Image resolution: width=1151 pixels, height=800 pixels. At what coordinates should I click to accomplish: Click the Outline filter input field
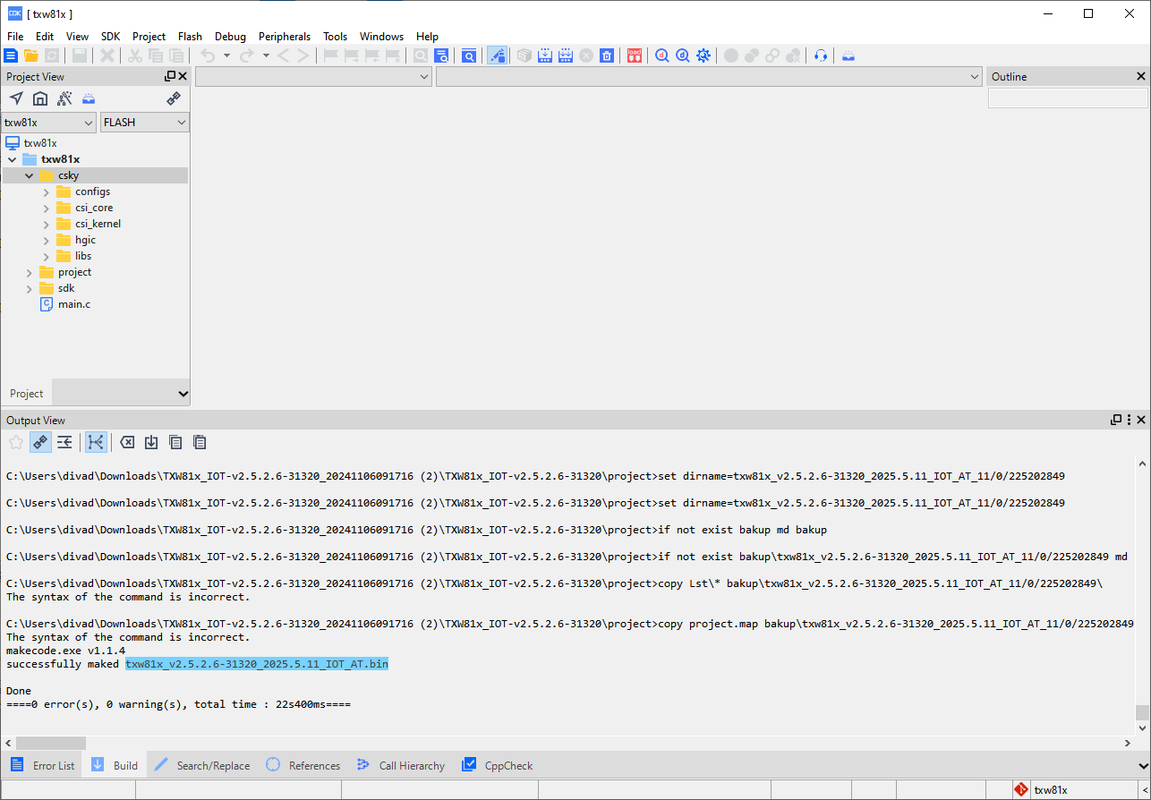[x=1068, y=98]
